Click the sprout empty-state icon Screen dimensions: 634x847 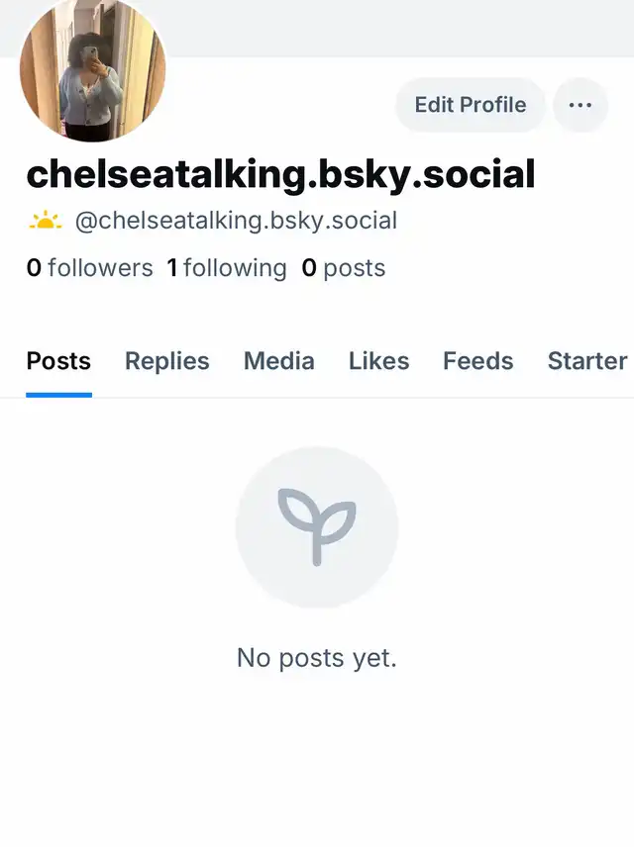pos(317,527)
